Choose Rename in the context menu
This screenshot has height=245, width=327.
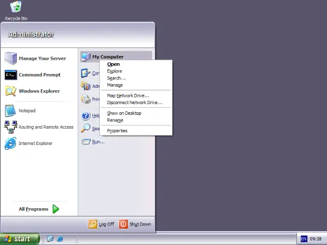pyautogui.click(x=136, y=120)
